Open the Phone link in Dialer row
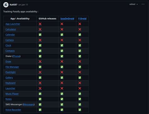The height and width of the screenshot is (114, 149). tap(16, 56)
